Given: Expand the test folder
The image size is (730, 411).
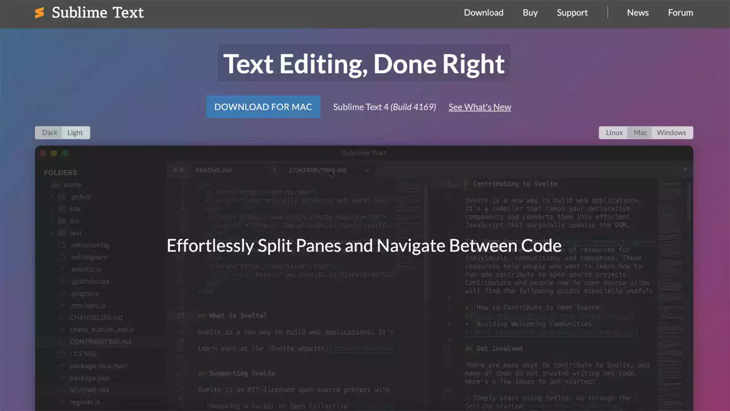Looking at the screenshot, I should (52, 233).
